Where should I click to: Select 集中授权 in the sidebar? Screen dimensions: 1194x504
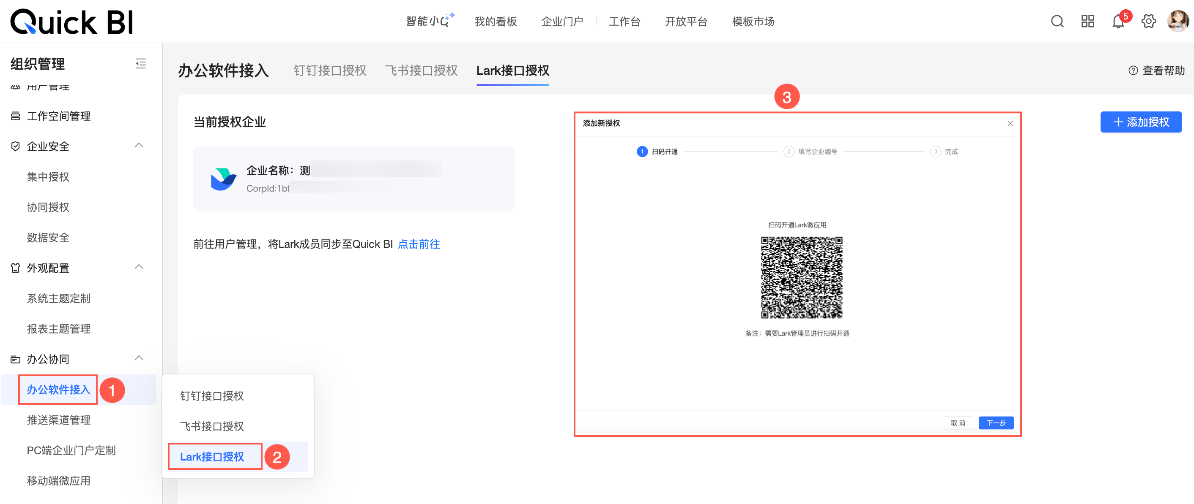click(x=48, y=177)
